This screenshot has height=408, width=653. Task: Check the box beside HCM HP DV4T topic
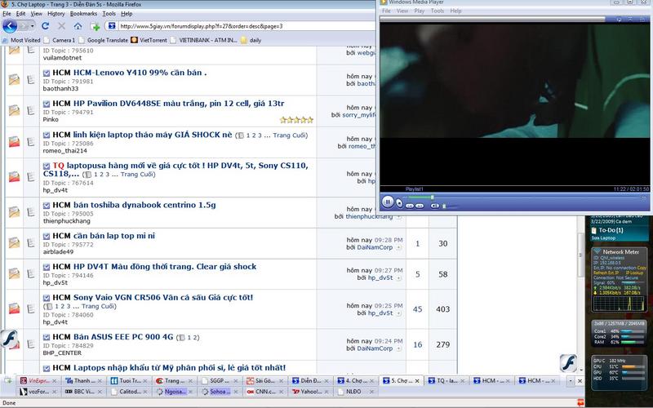coord(47,267)
